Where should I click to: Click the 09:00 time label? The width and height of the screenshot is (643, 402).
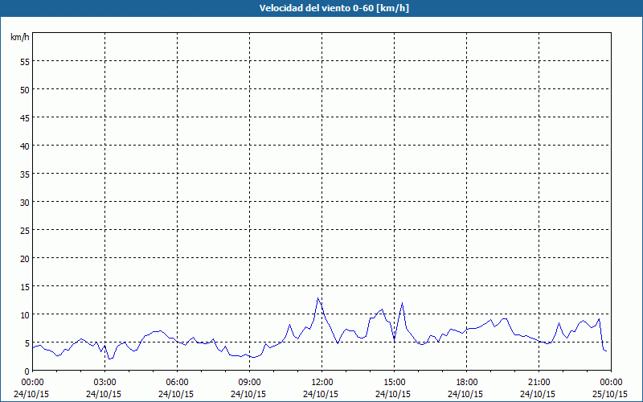pyautogui.click(x=250, y=383)
